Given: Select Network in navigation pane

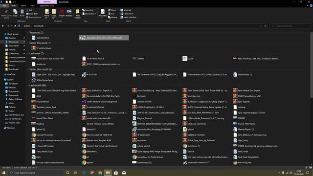Looking at the screenshot, I should pos(11,128).
